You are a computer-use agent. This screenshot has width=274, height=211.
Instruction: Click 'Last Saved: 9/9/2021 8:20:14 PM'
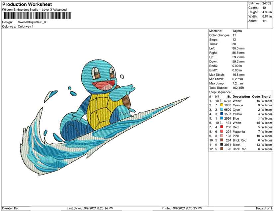click(90, 208)
